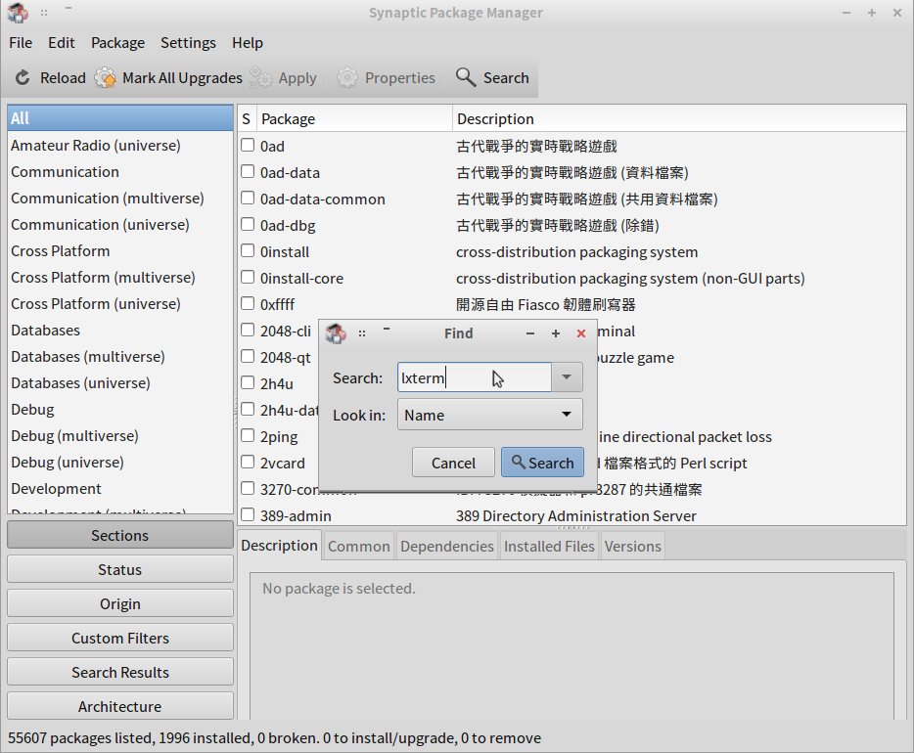The width and height of the screenshot is (914, 753).
Task: Click the Sections filter button
Action: coord(120,535)
